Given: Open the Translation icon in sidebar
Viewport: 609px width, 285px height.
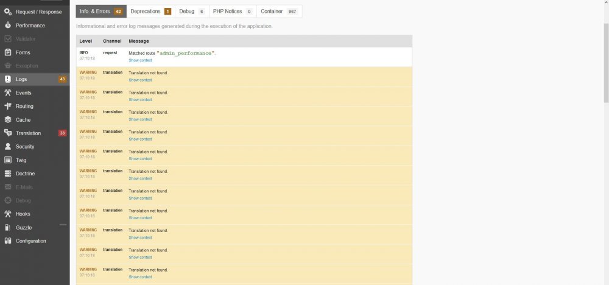Looking at the screenshot, I should [x=8, y=133].
